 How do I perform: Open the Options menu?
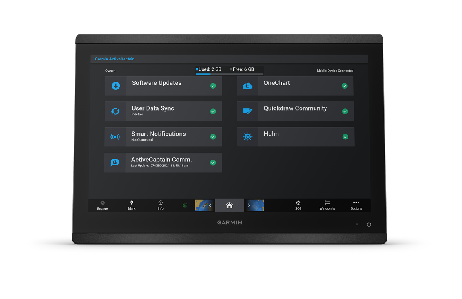pyautogui.click(x=356, y=205)
